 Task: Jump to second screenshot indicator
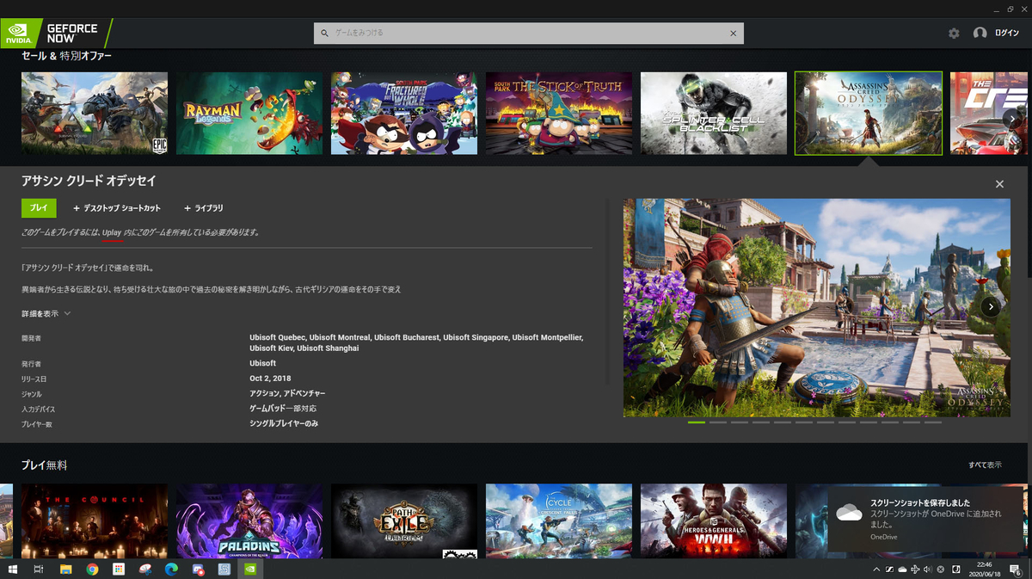click(x=718, y=422)
